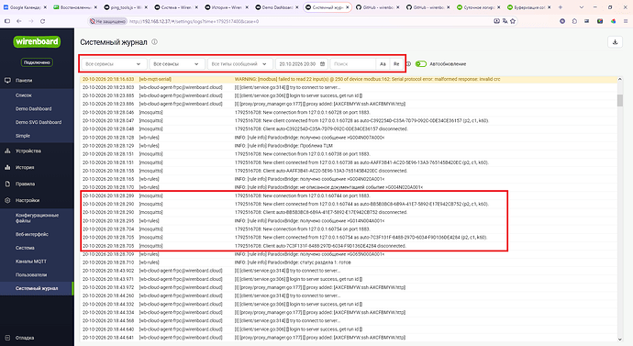Screen dimensions: 633x346
Task: Open Конфигурационные файлы in sidebar
Action: pyautogui.click(x=37, y=218)
